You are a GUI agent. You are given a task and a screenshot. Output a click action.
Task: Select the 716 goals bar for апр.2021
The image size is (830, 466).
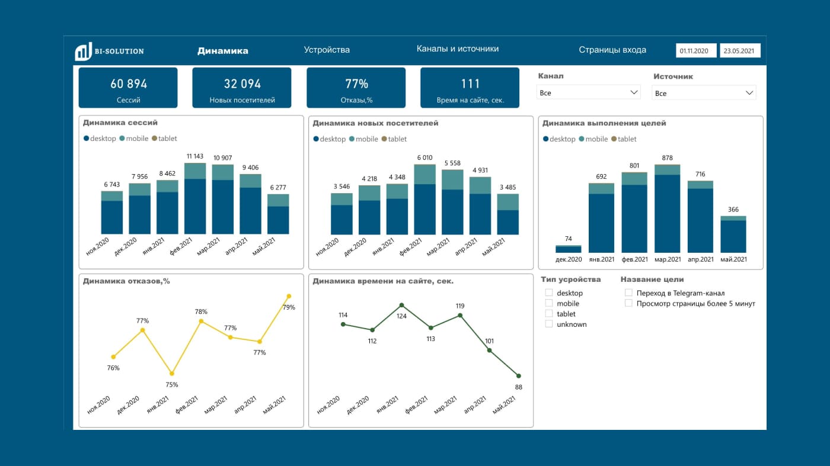pos(701,217)
